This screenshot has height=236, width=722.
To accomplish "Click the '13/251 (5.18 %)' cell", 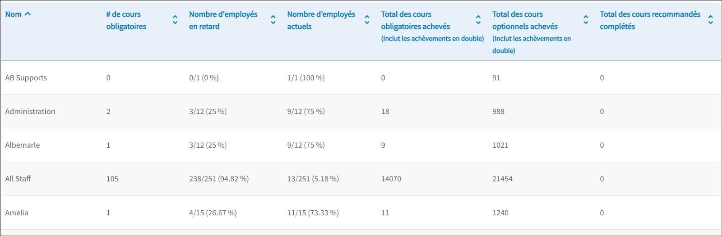I will [x=313, y=179].
